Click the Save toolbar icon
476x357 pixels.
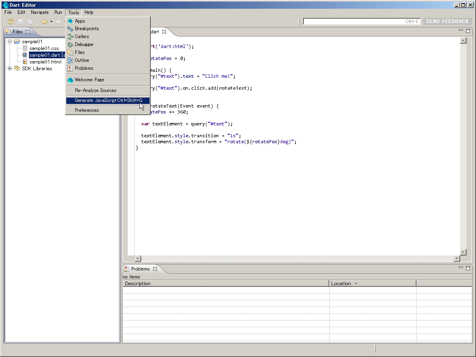[21, 22]
